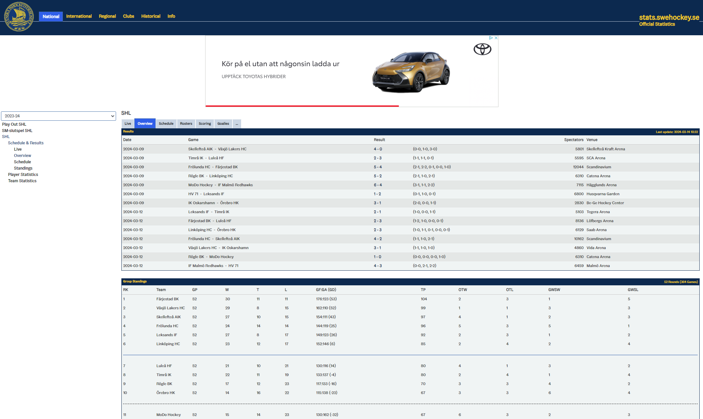Open Leksands IF - Timrå IK result 2-1
This screenshot has height=419, width=703.
377,212
